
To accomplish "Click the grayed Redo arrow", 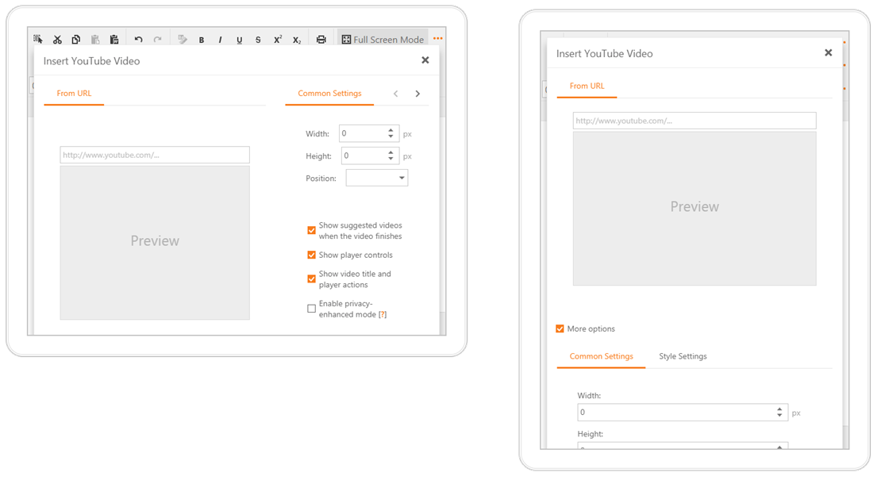I will pyautogui.click(x=158, y=40).
